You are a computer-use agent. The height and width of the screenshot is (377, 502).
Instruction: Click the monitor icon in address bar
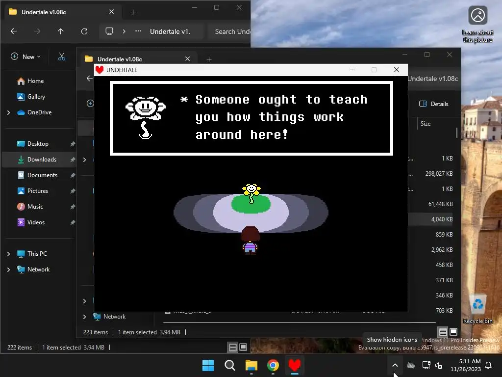(109, 31)
